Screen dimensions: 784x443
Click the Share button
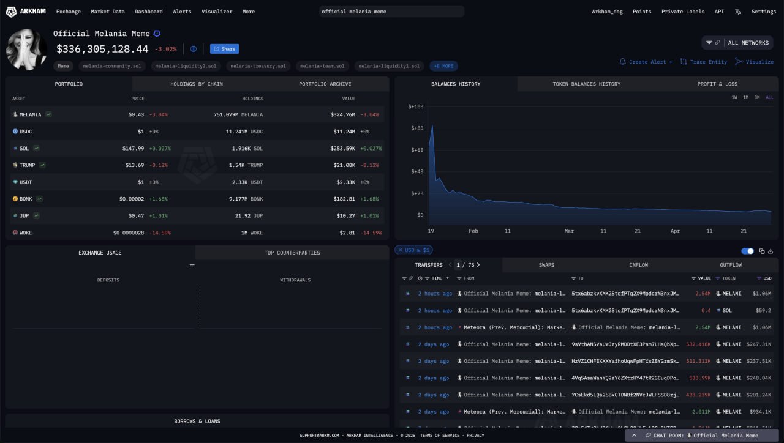(224, 49)
